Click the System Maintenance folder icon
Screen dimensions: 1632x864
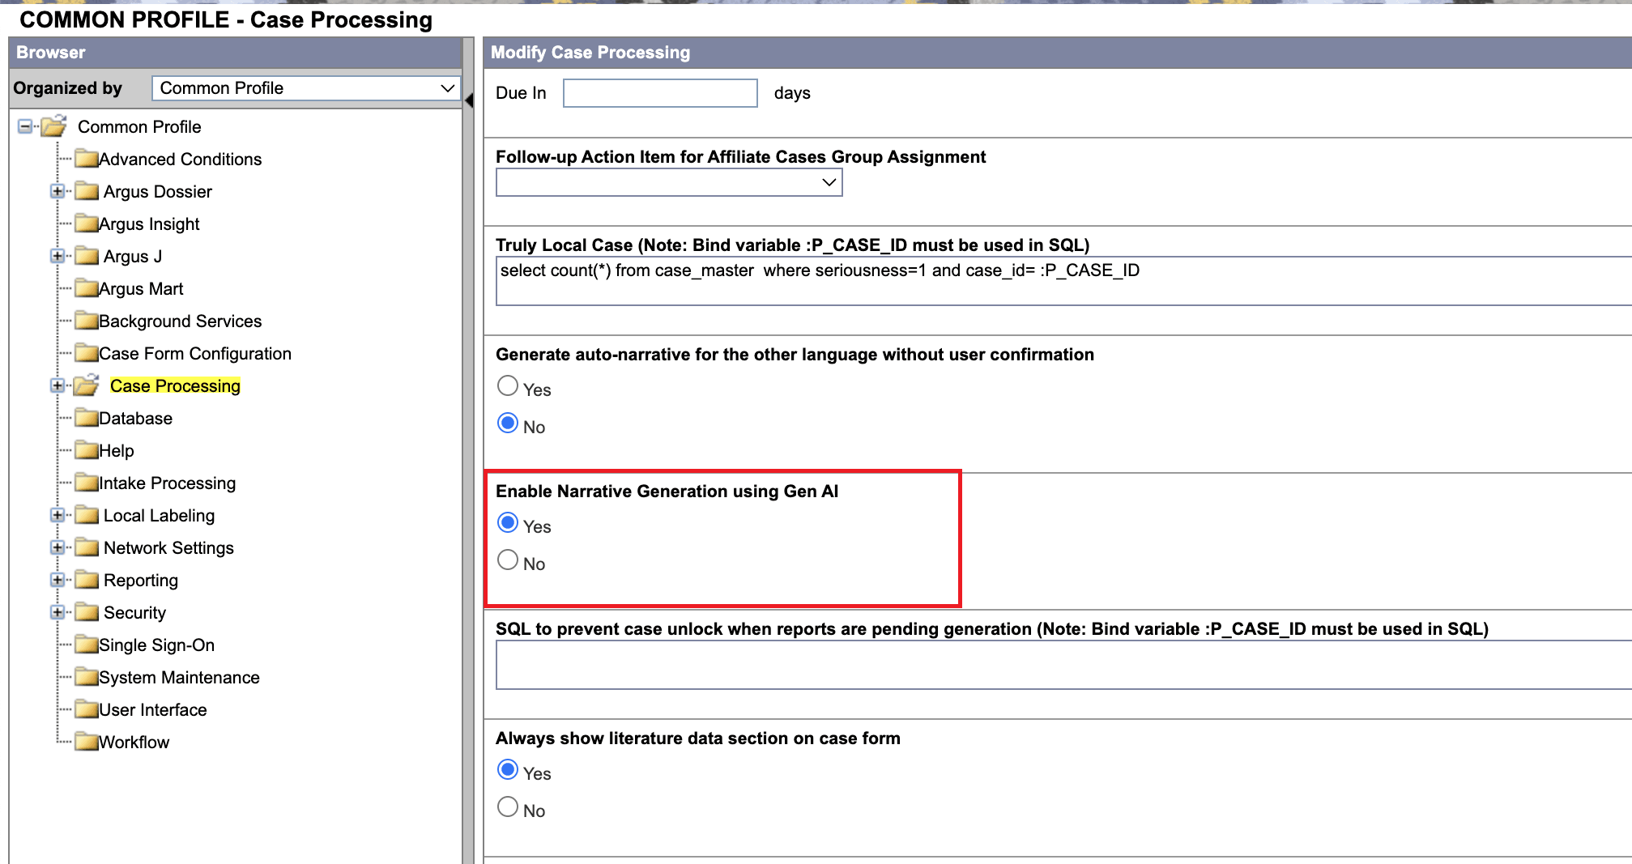87,677
